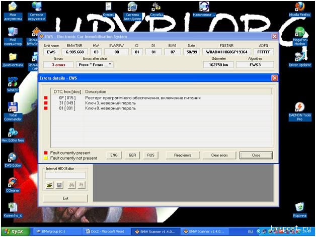Click the Exit button below HEX-Editor
Viewport: 316px width, 237px height.
[65, 198]
